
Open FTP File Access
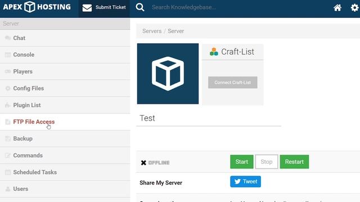click(65, 122)
